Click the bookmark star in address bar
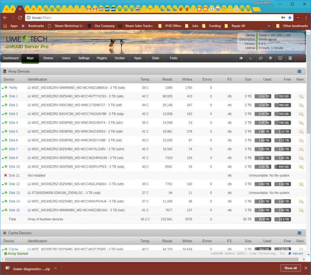 pyautogui.click(x=290, y=18)
